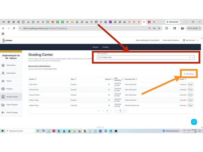Open the Windows Start menu
The height and width of the screenshot is (152, 203).
[2, 131]
